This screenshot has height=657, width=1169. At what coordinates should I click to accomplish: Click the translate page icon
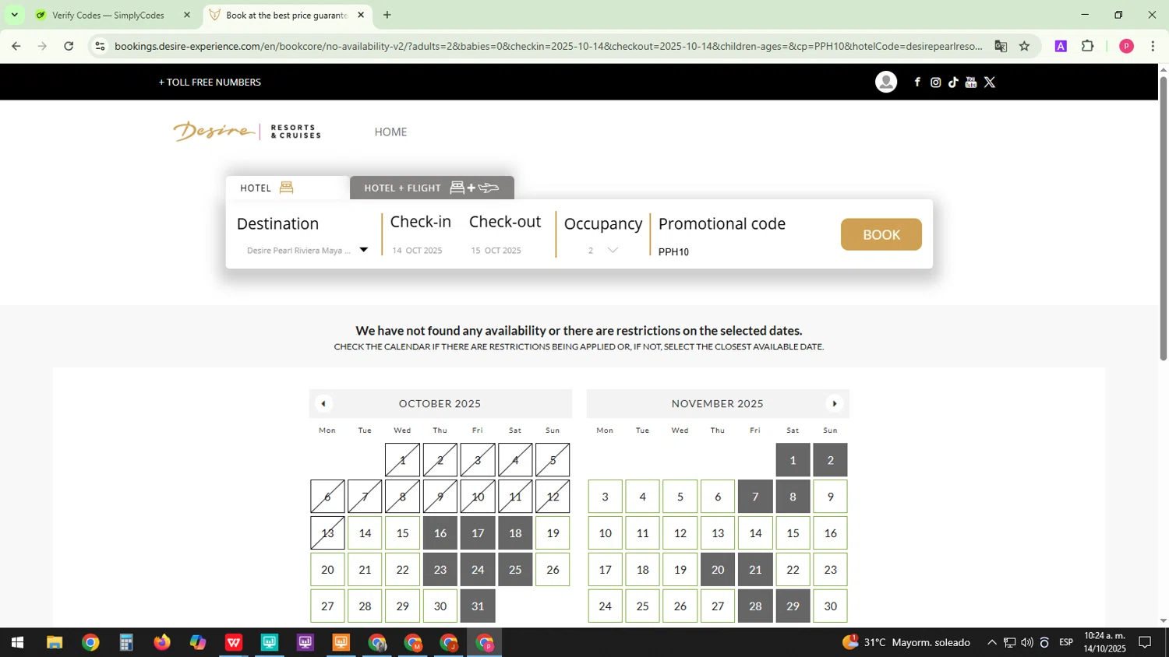tap(1001, 46)
